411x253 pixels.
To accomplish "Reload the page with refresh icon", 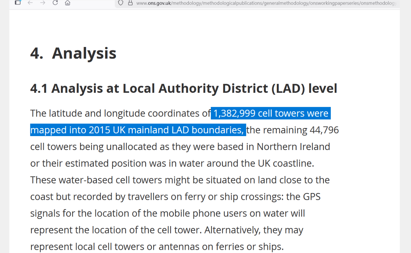I will (x=55, y=3).
